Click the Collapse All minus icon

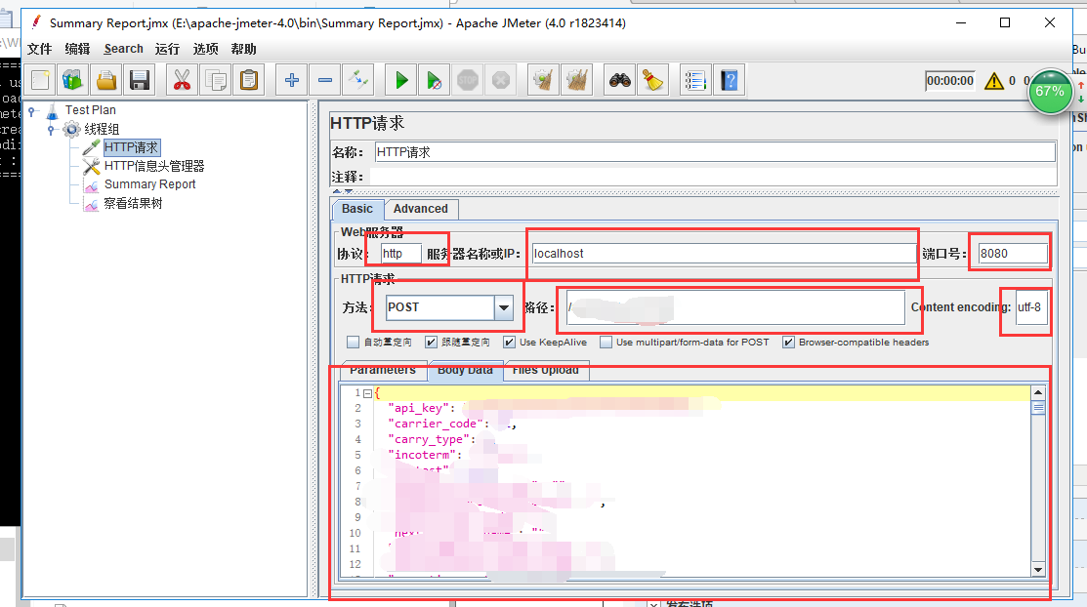[x=325, y=80]
